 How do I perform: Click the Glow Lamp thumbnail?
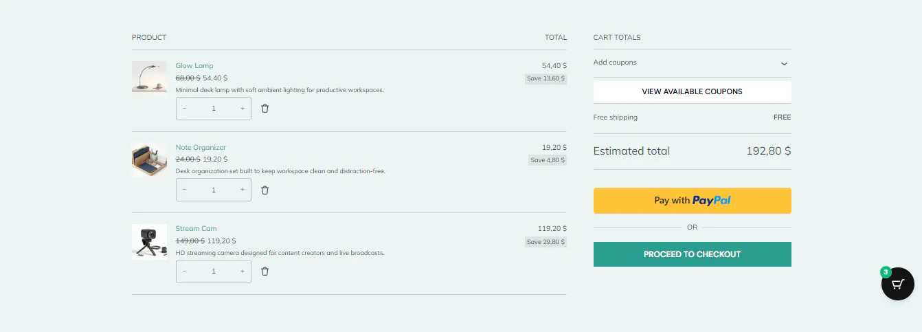[149, 76]
